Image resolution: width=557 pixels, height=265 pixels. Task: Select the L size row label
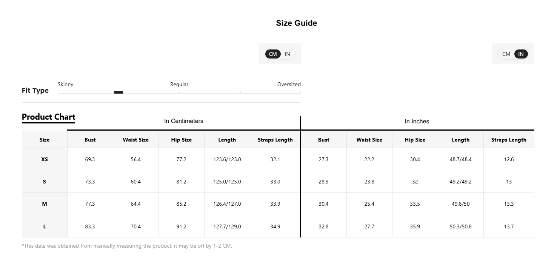tap(45, 226)
